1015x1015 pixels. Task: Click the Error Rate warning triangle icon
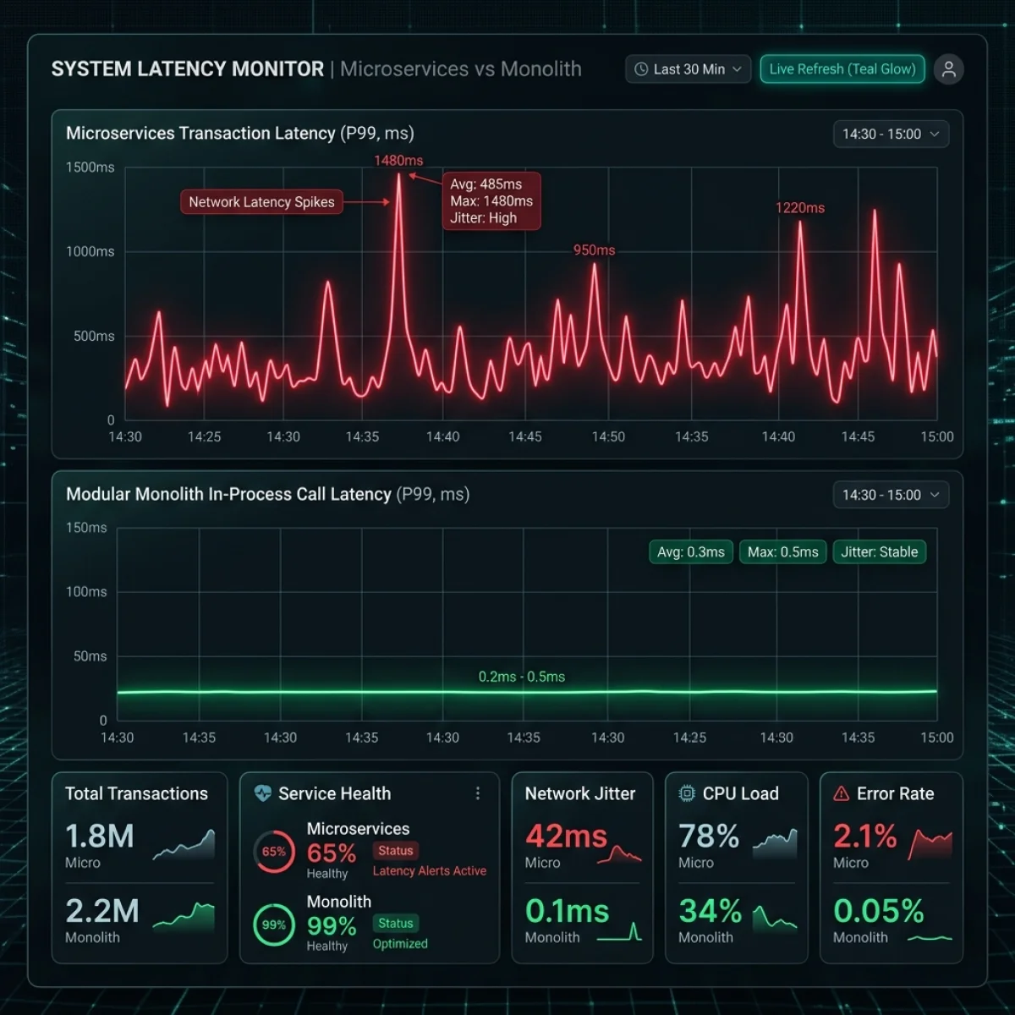(x=841, y=793)
